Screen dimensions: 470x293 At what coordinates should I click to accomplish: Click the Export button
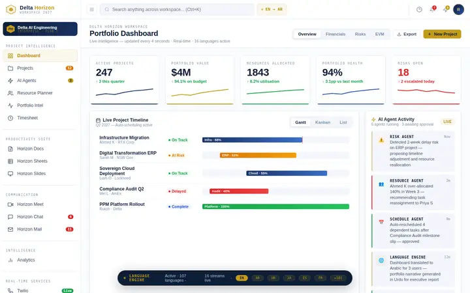407,34
